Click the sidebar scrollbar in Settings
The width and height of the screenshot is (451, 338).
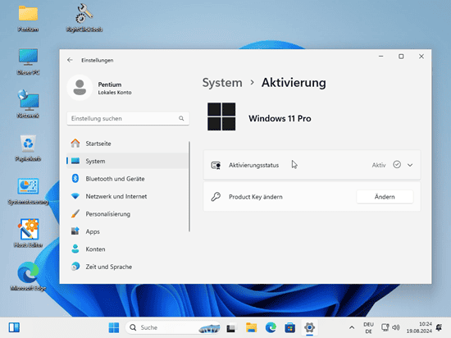pos(189,186)
